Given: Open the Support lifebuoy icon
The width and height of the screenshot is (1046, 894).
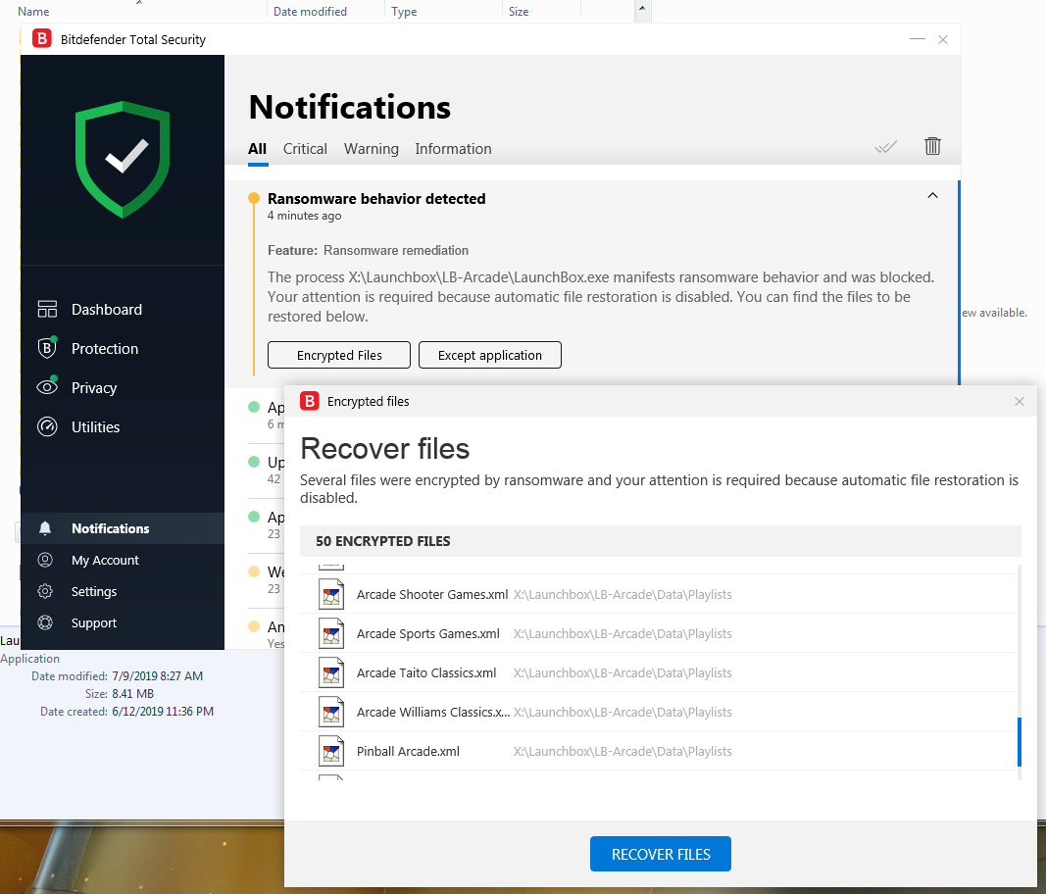Looking at the screenshot, I should click(45, 622).
